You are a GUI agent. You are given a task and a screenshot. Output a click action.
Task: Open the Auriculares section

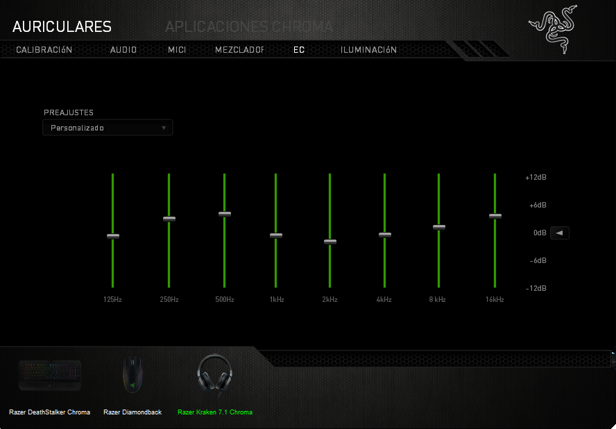[62, 27]
